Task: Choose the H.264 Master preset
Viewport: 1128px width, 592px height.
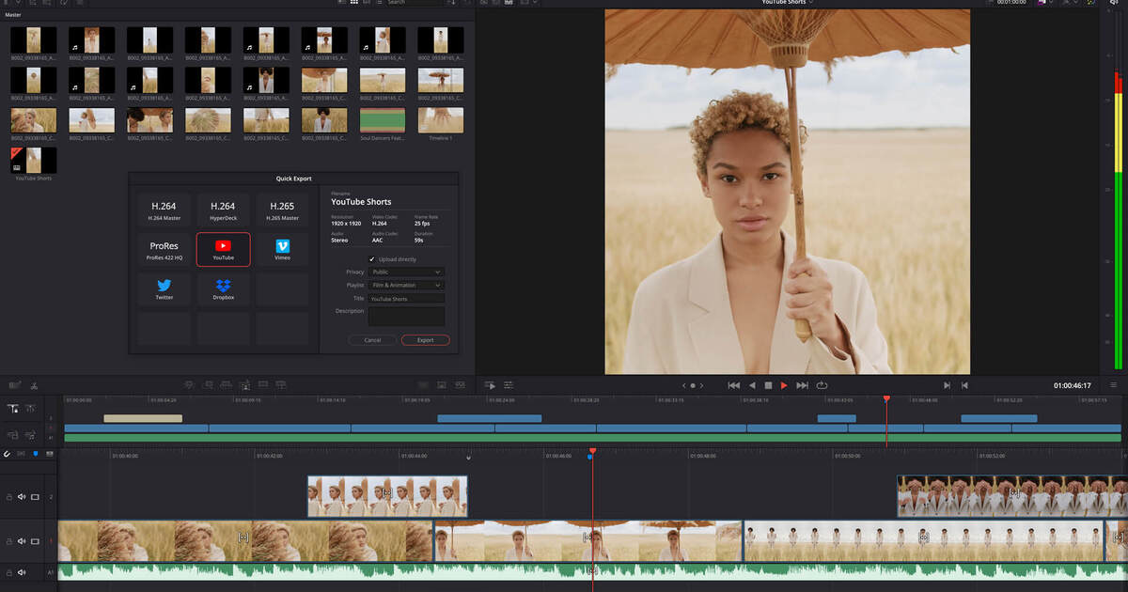Action: tap(164, 210)
